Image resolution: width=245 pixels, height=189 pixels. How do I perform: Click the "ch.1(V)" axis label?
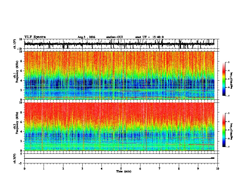tap(15, 44)
